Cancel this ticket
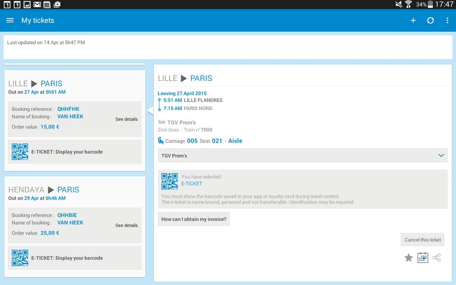Image resolution: width=456 pixels, height=285 pixels. [x=422, y=239]
